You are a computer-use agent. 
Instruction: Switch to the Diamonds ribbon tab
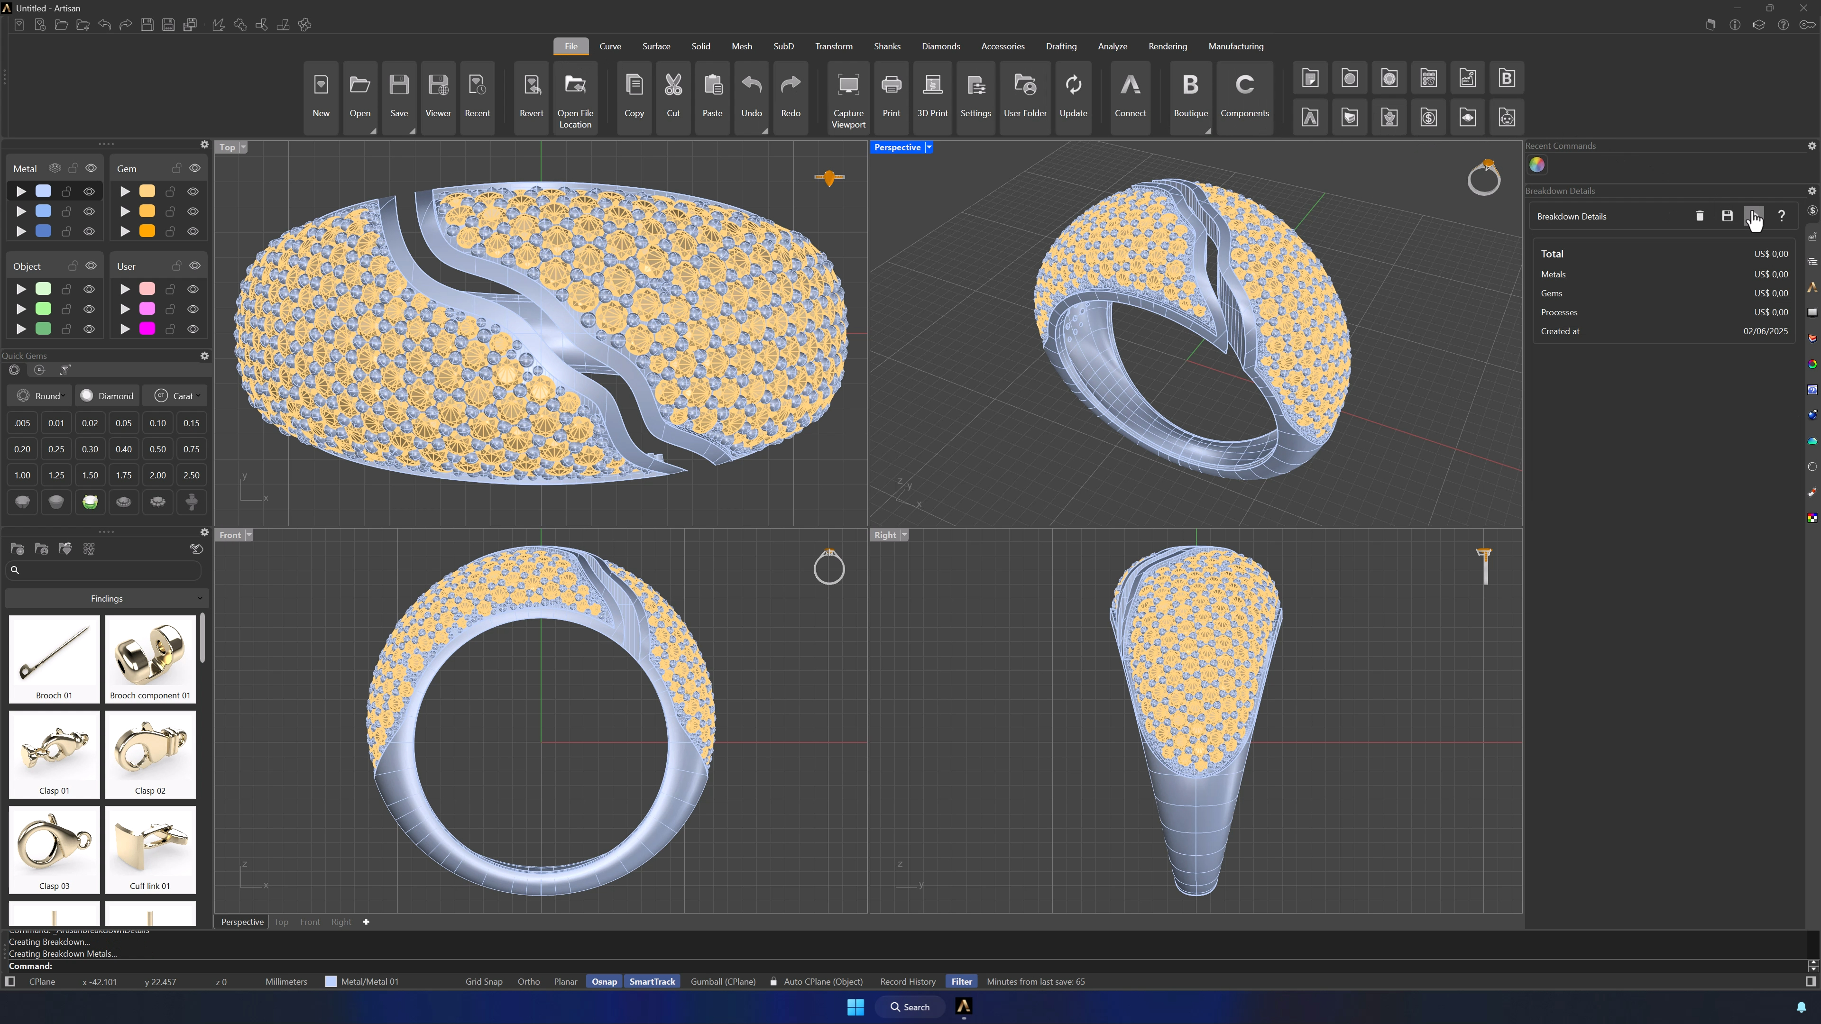point(940,46)
